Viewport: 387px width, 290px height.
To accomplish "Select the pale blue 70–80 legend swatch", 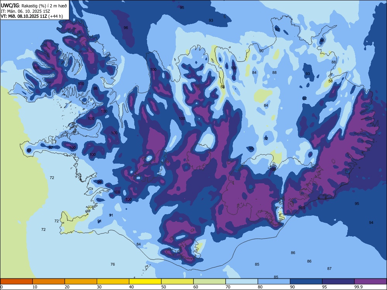I will click(241, 281).
